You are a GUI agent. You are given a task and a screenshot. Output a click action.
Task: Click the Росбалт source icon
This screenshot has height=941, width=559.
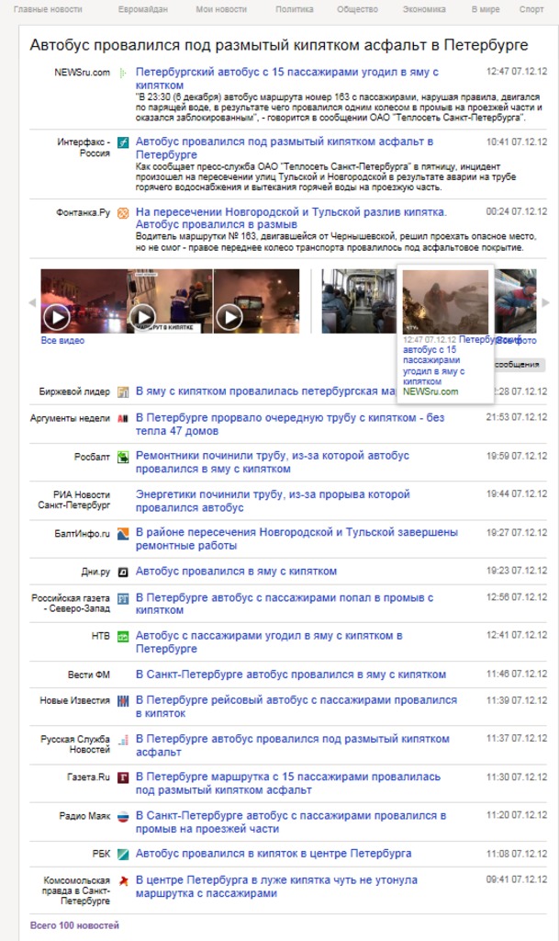coord(123,458)
